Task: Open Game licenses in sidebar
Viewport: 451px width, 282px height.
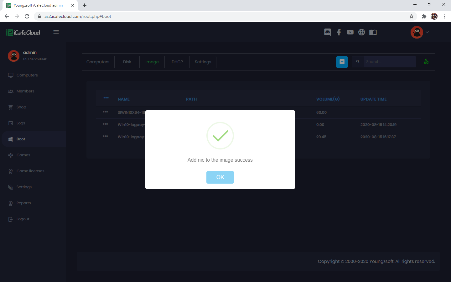Action: (30, 171)
